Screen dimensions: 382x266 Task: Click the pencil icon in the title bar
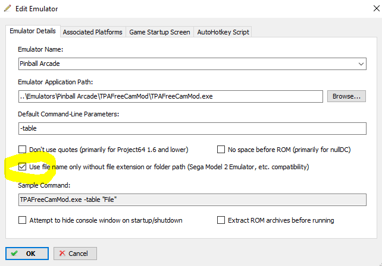(8, 8)
